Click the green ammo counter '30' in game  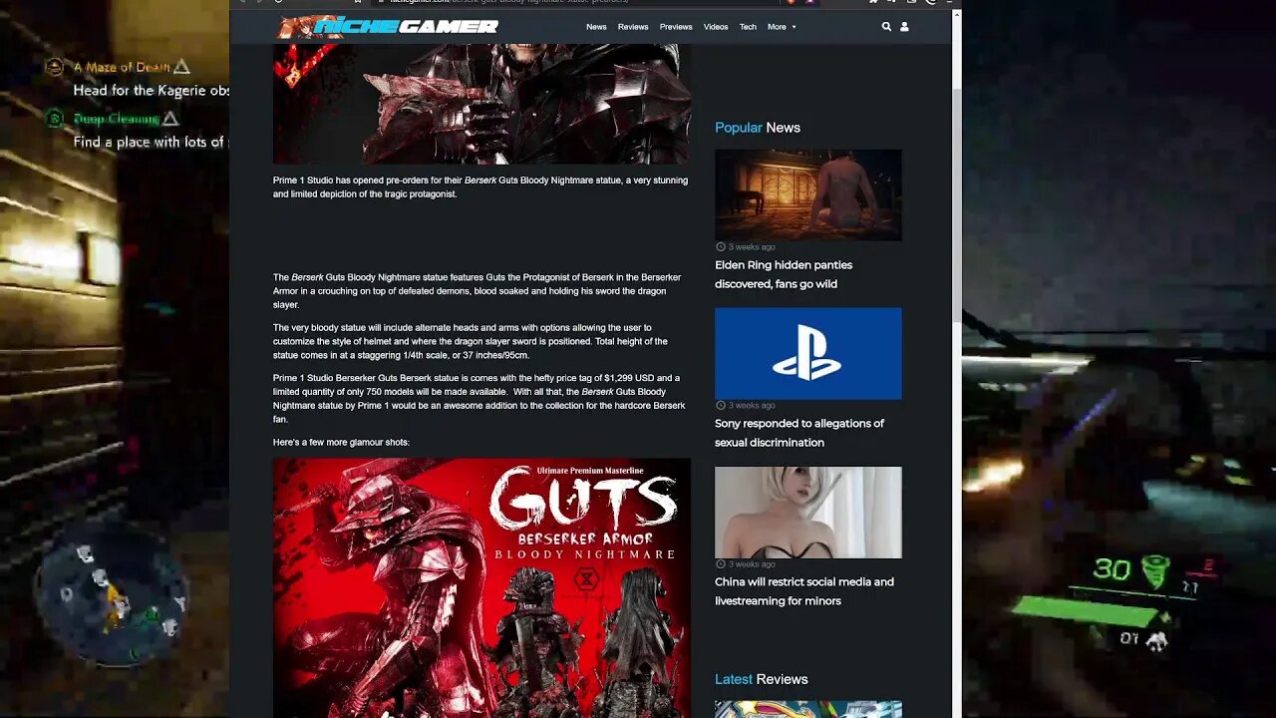tap(1112, 569)
